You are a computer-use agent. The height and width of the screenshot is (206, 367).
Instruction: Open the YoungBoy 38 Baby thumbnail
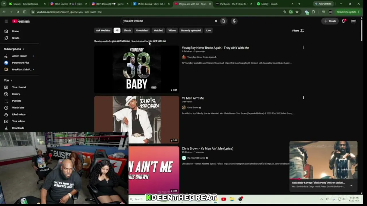(136, 69)
